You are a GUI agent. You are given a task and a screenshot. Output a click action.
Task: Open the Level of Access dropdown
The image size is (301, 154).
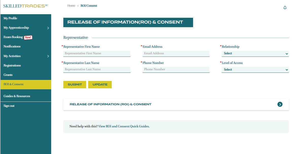(x=255, y=70)
